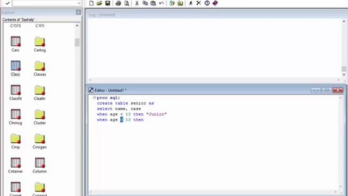The height and width of the screenshot is (196, 348).
Task: Click the Explorer scroll up arrow
Action: (77, 26)
